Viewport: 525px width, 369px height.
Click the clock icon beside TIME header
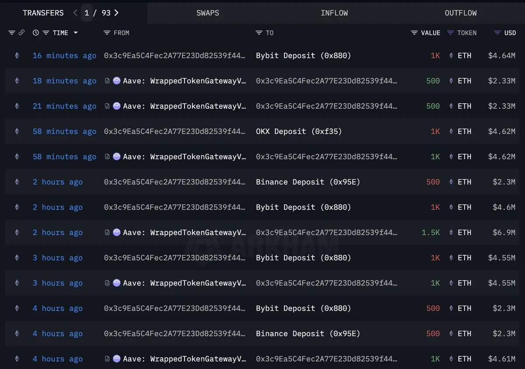point(36,33)
